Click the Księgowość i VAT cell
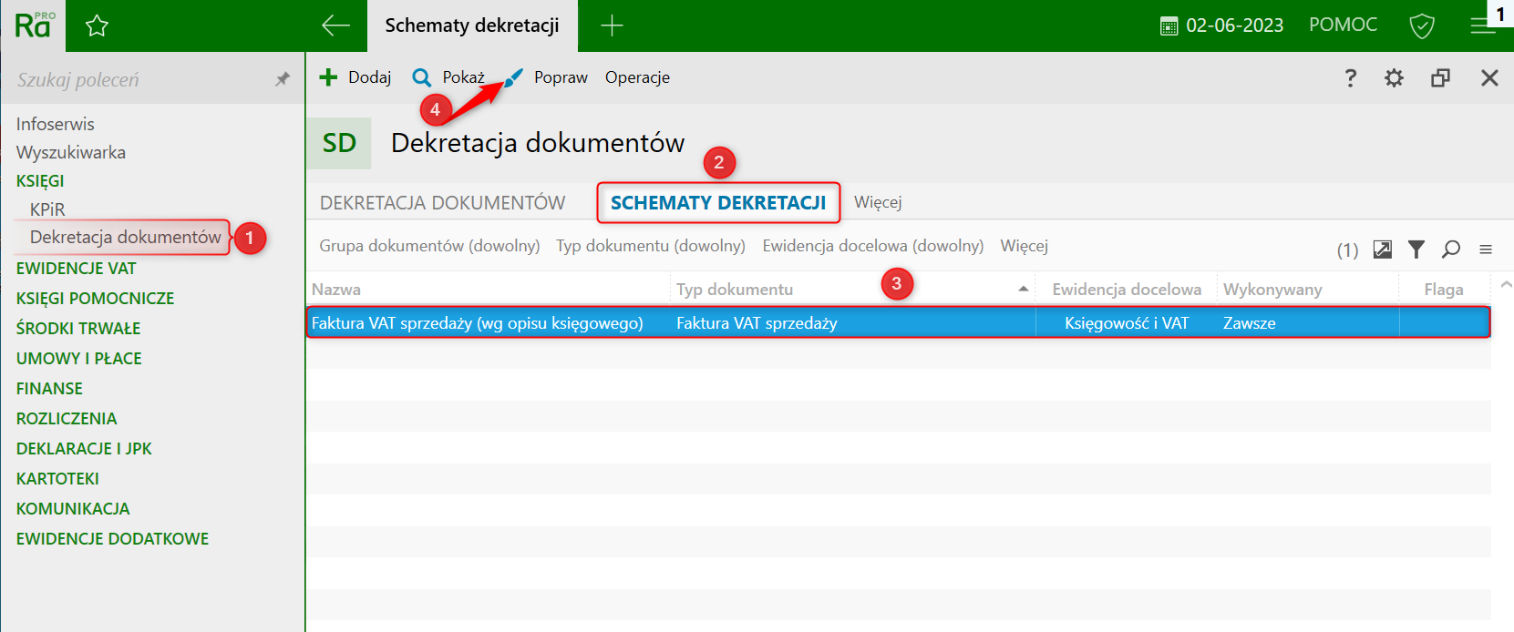The image size is (1514, 632). point(1127,323)
